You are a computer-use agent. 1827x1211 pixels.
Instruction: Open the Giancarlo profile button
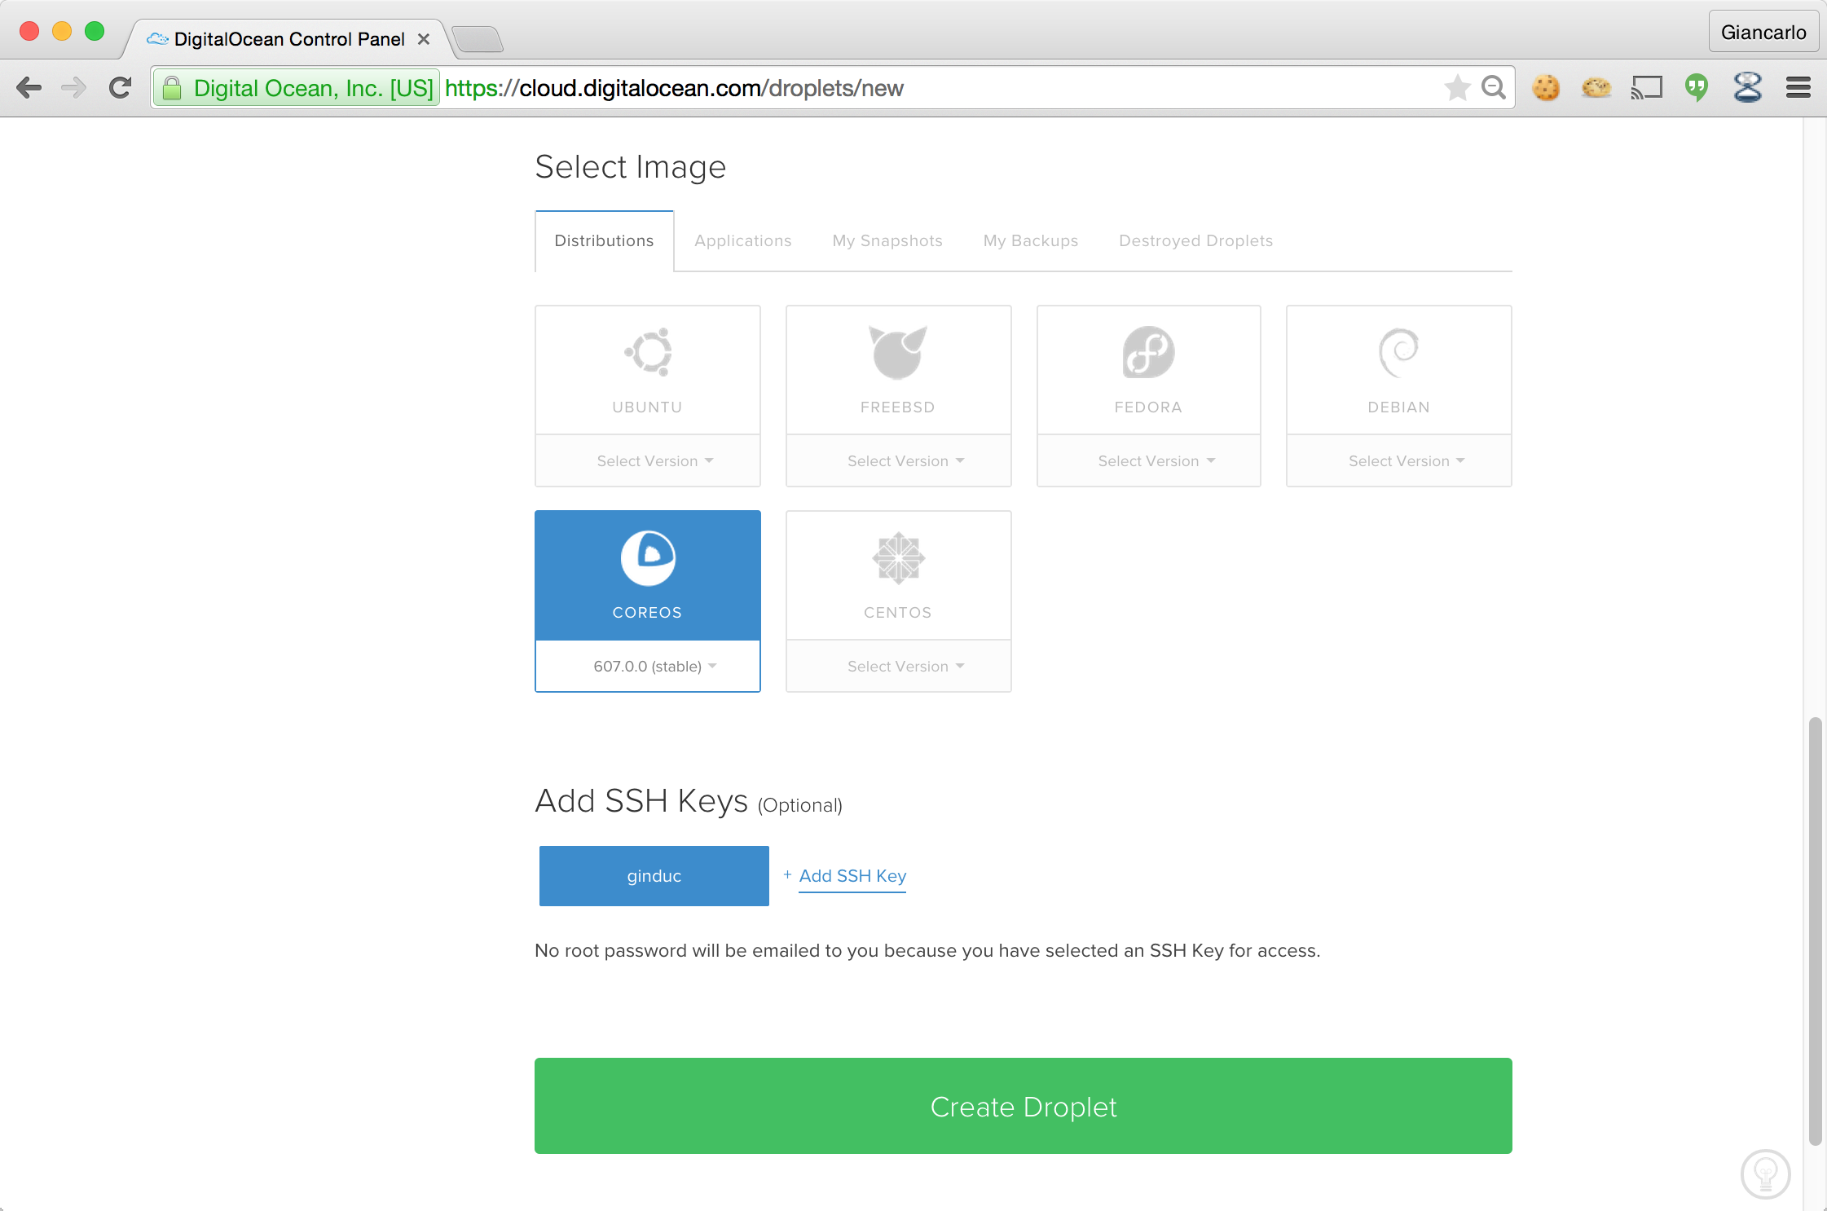pos(1763,32)
